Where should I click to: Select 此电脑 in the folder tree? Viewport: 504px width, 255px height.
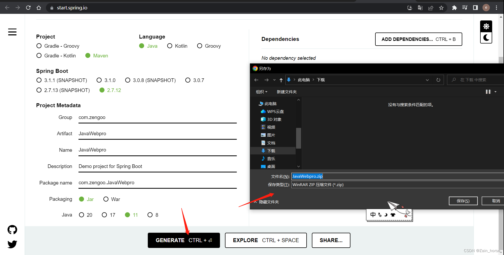coord(270,104)
